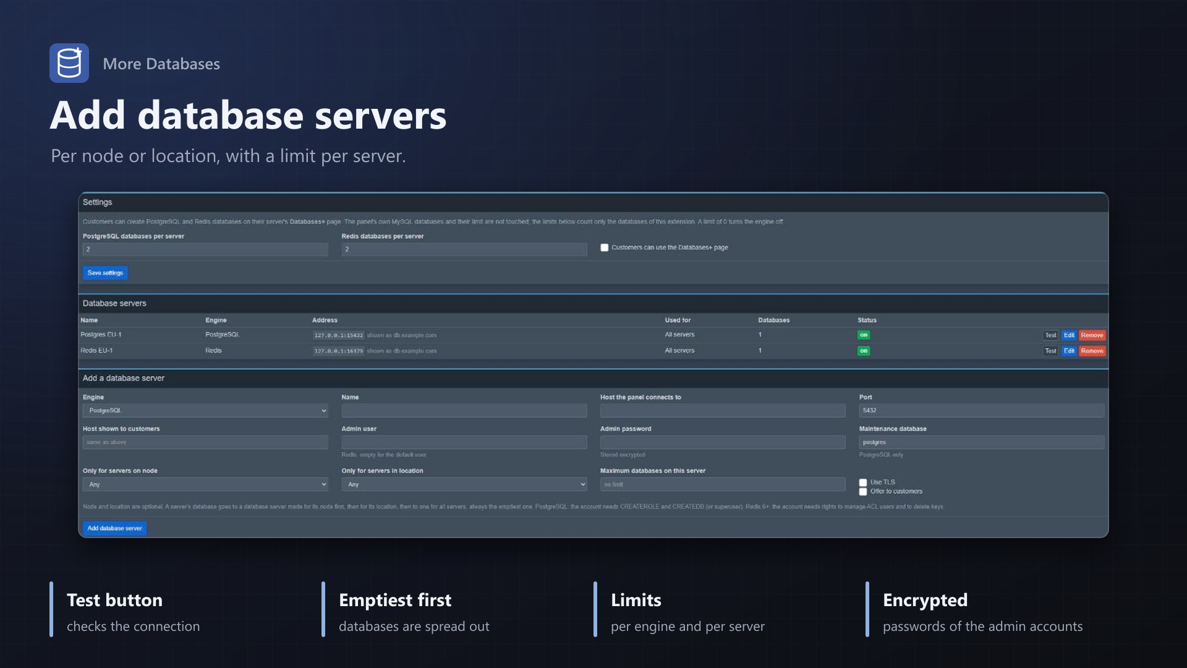The height and width of the screenshot is (668, 1187).
Task: Click All servers in Postgres EU-1 row
Action: coord(679,335)
